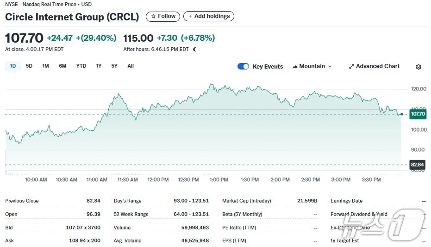Click the moon after-hours icon
The height and width of the screenshot is (247, 431).
(x=194, y=49)
